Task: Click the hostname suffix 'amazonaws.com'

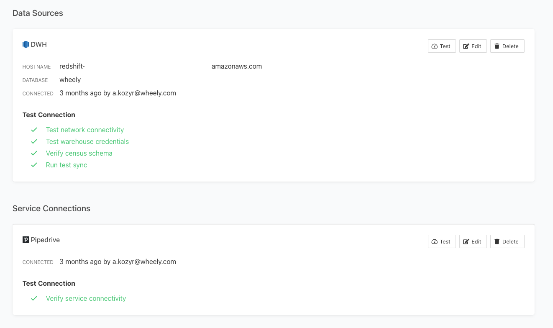Action: coord(237,66)
